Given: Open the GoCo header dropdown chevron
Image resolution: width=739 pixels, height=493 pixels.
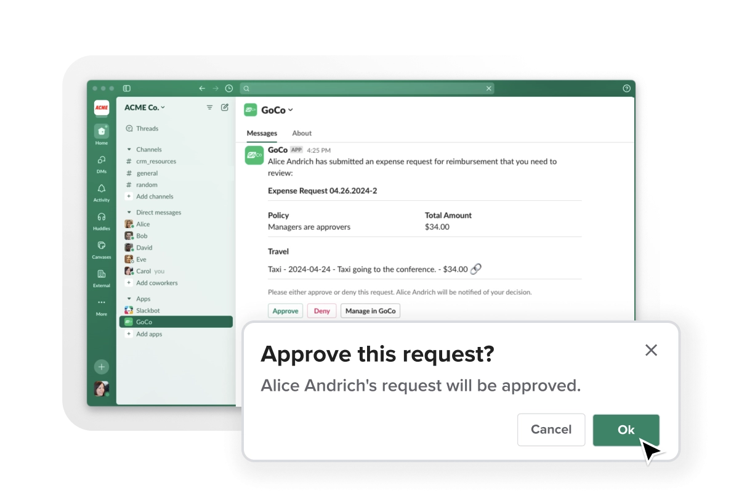Looking at the screenshot, I should pyautogui.click(x=291, y=110).
